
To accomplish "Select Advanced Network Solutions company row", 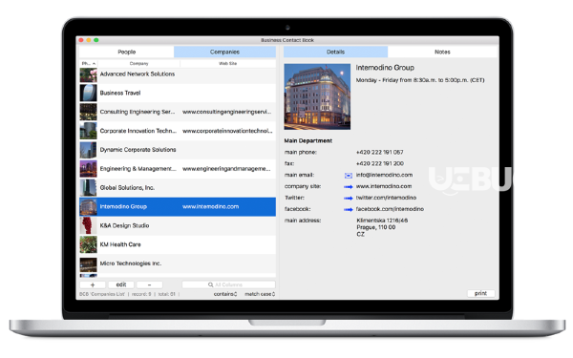I will point(178,74).
